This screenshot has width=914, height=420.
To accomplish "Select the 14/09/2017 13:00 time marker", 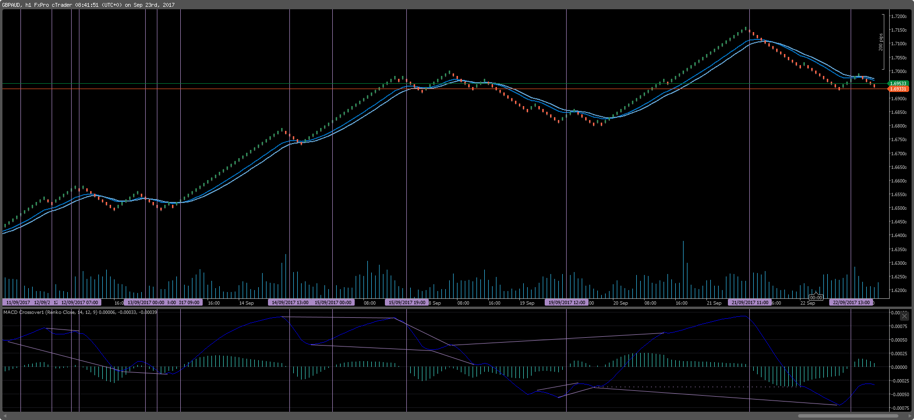I will (x=290, y=303).
